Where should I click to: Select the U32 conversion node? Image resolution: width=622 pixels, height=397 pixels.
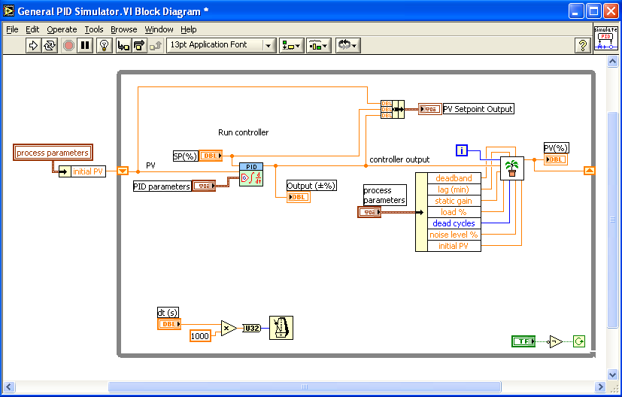click(x=251, y=329)
